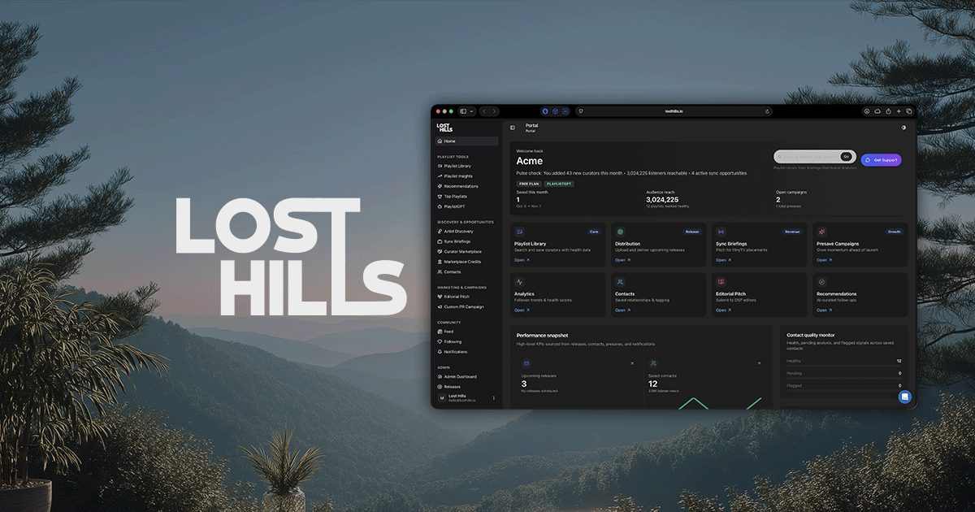Image resolution: width=975 pixels, height=512 pixels.
Task: Click the Recommendations compass card icon
Action: [821, 282]
